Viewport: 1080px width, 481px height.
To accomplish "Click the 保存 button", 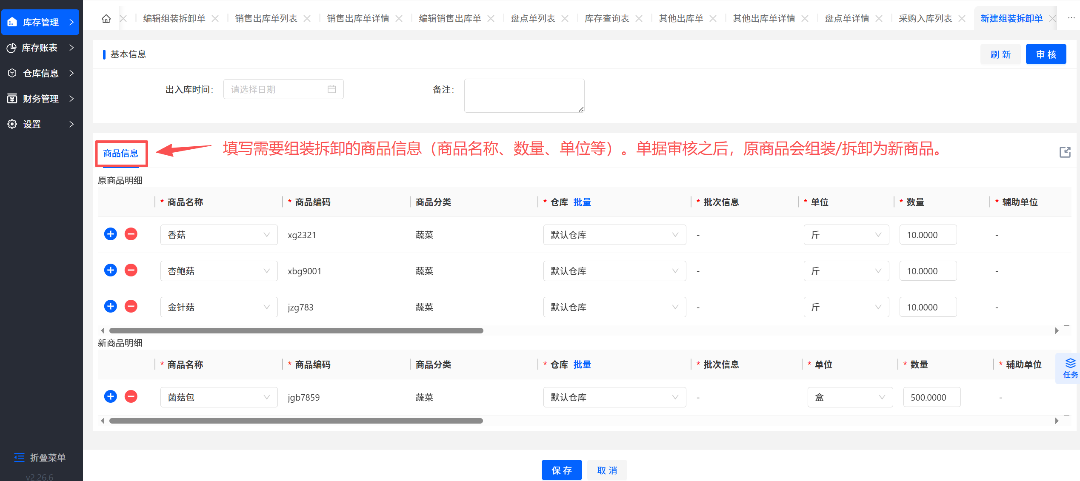I will [x=561, y=470].
